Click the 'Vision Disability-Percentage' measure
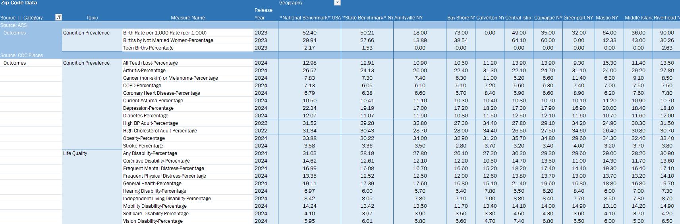Viewport: 680px width, 224px height. click(153, 221)
